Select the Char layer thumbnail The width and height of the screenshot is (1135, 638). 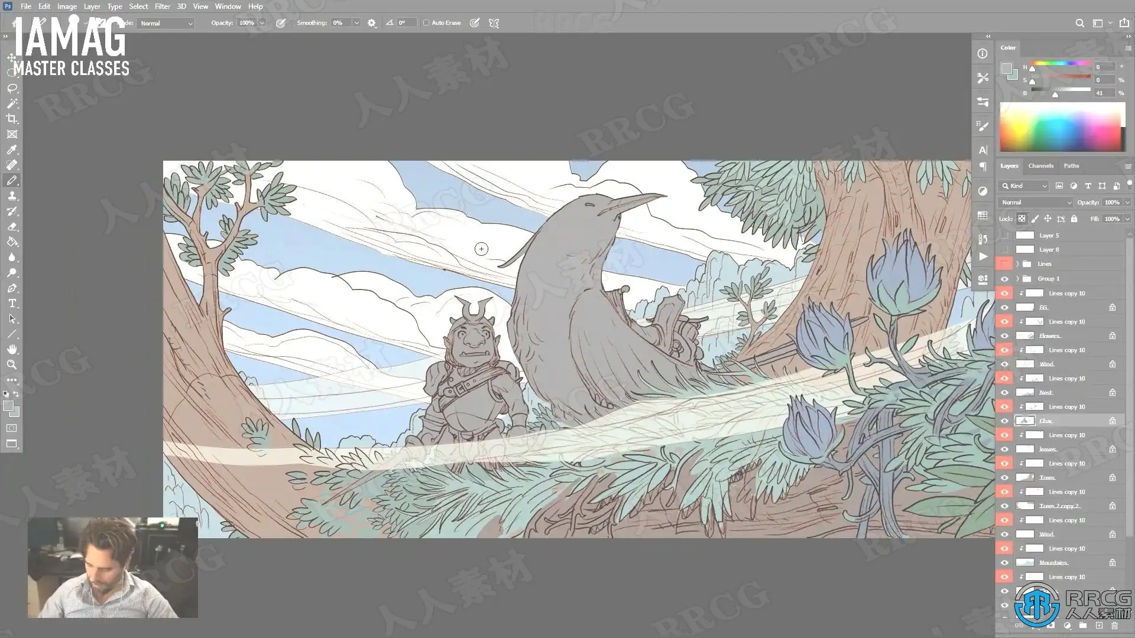1025,421
